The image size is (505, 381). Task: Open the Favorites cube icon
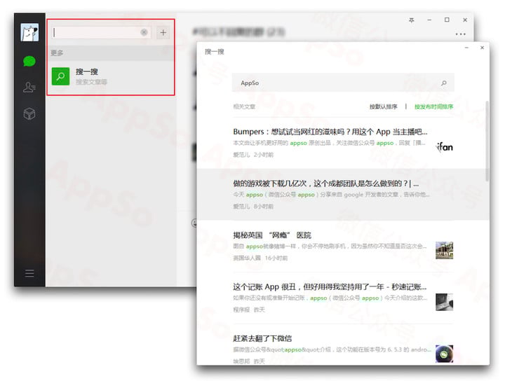coord(29,113)
